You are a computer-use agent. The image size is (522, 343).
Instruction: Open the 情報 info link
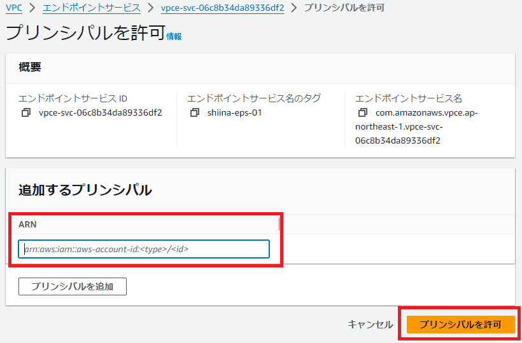coord(174,37)
